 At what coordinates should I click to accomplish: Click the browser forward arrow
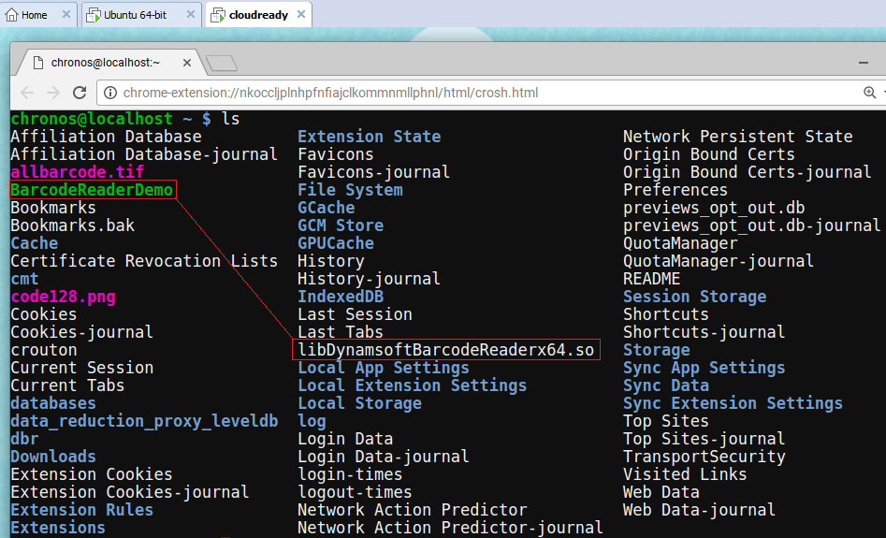52,93
